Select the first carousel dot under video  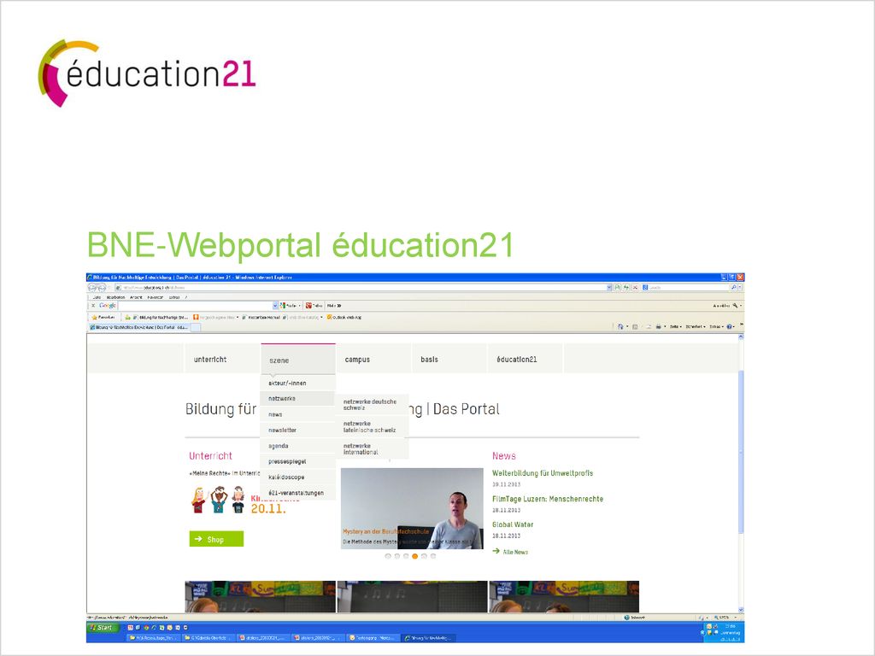coord(388,556)
